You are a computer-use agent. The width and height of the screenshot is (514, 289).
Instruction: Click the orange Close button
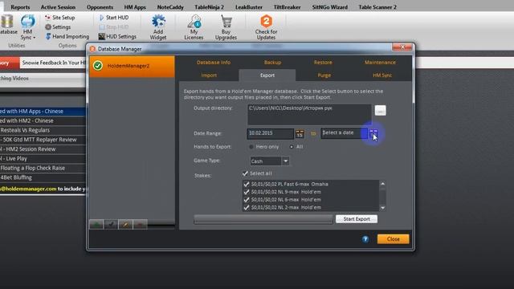coord(393,239)
